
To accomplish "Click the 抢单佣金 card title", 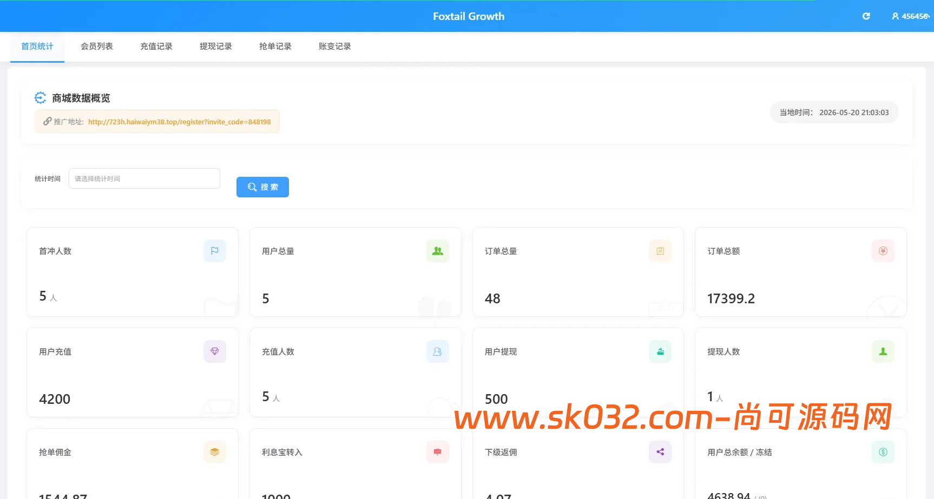I will [55, 452].
